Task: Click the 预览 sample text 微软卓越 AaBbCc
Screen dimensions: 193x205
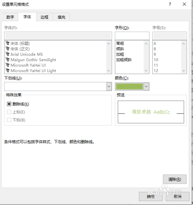Action: click(151, 112)
